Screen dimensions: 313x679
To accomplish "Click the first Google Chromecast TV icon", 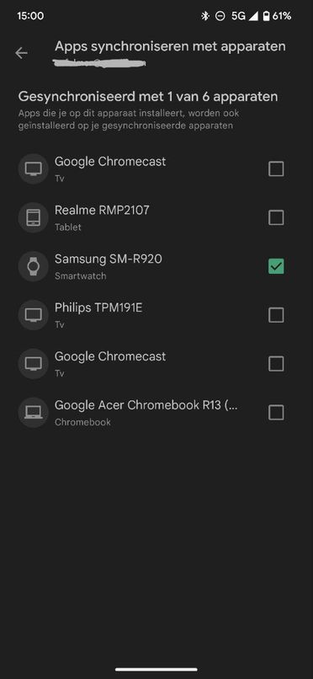I will 34,168.
